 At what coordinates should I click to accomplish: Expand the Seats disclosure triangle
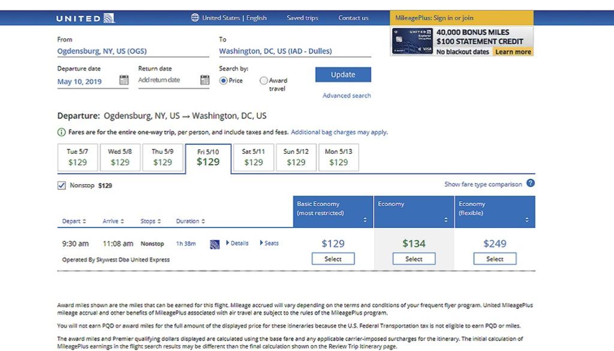[x=261, y=243]
